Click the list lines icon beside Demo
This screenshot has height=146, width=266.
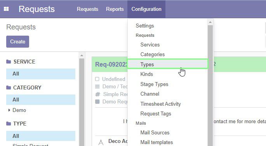coord(97,87)
